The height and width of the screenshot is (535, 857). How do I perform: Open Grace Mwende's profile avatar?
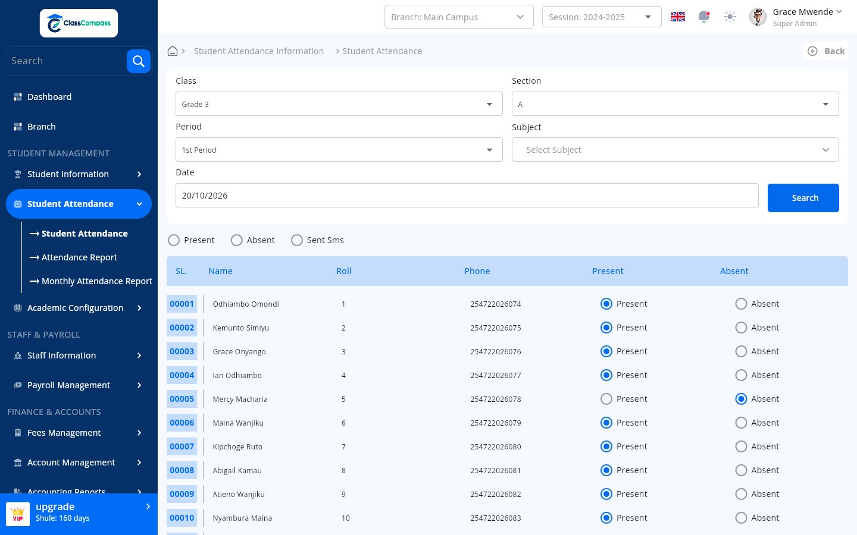[758, 17]
